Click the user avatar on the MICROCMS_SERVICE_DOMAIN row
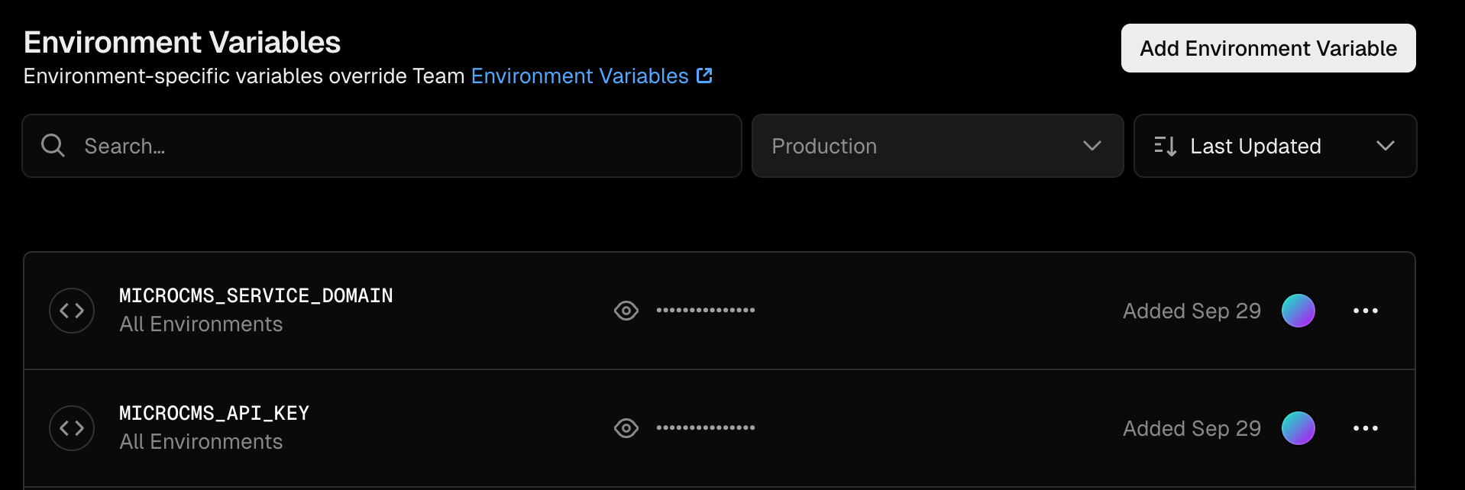This screenshot has width=1465, height=490. [1298, 311]
